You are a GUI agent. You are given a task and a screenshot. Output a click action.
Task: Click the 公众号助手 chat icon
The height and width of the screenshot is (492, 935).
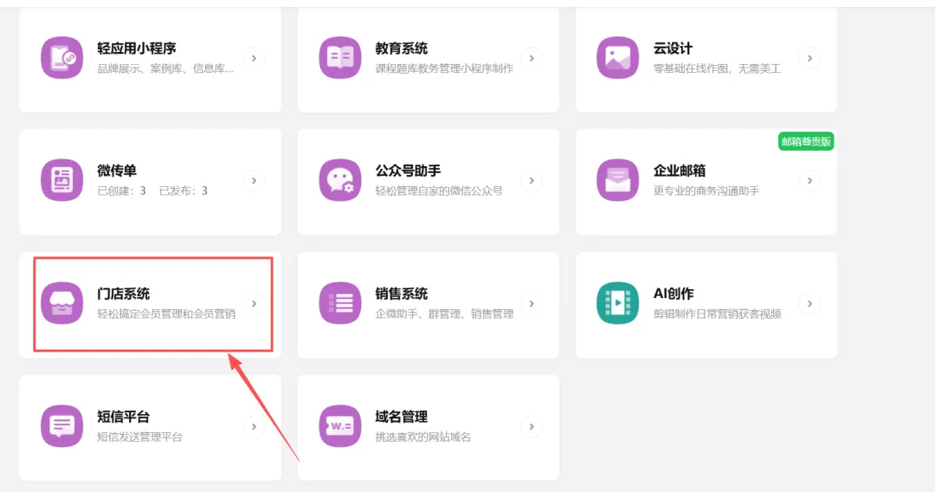340,180
